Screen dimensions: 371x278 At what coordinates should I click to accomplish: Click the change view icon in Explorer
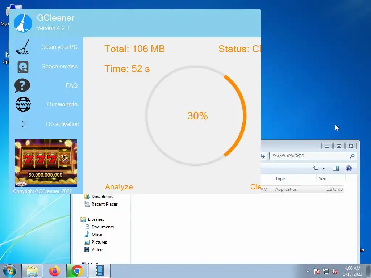[316, 168]
